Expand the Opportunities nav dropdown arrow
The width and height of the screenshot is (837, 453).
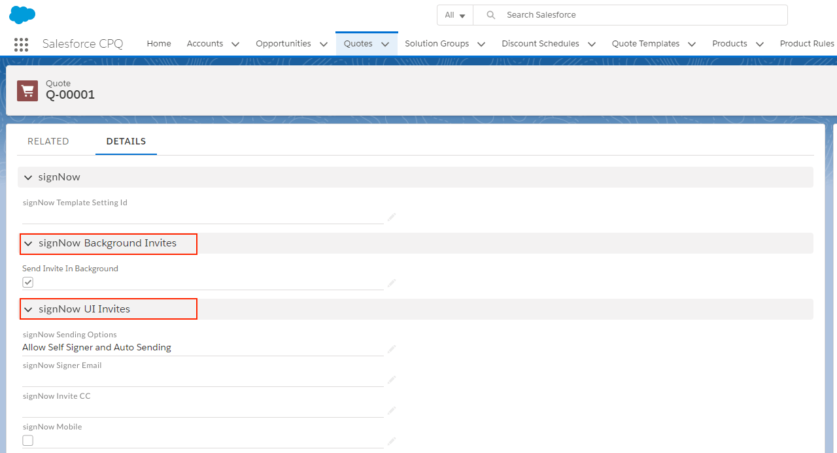pos(324,44)
